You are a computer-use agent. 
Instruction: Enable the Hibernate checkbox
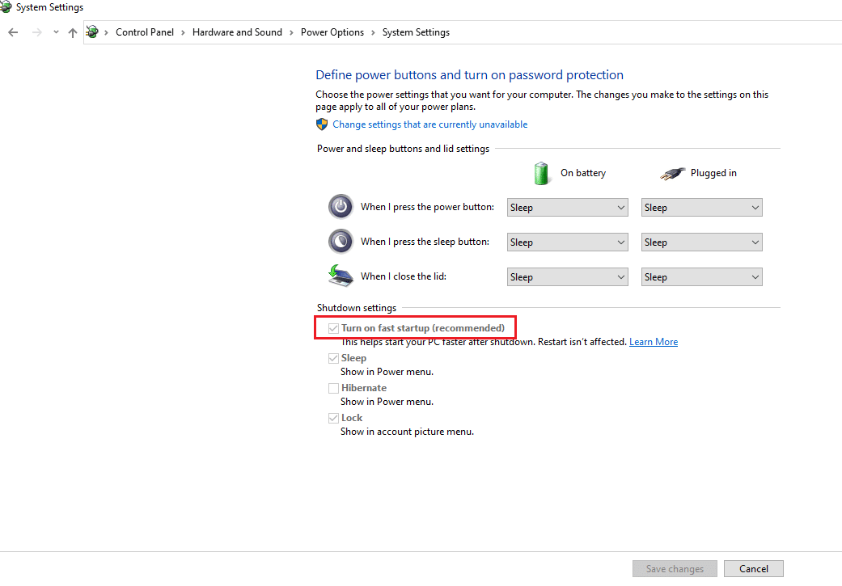tap(333, 388)
